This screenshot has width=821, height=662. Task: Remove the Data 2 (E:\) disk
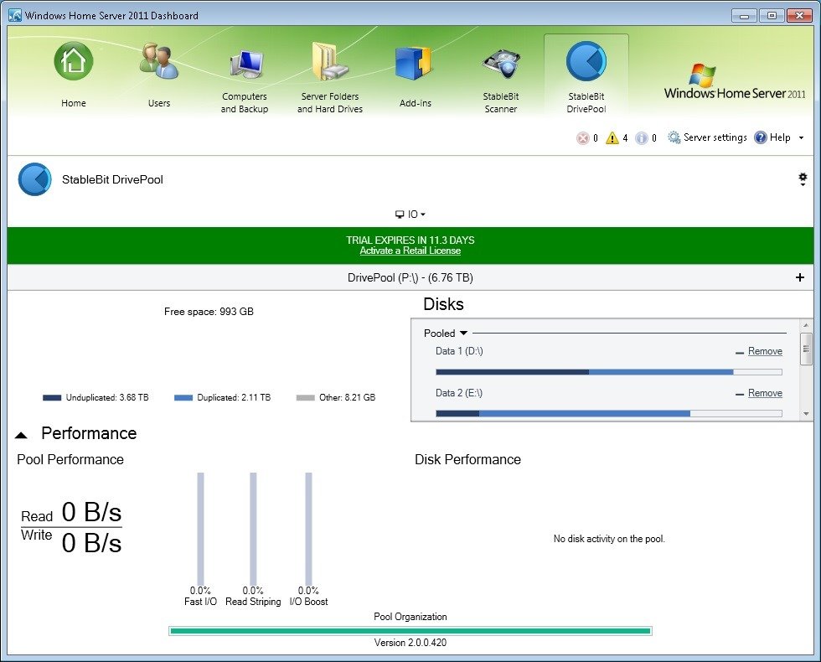click(x=765, y=393)
